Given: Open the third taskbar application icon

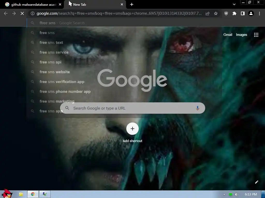Looking at the screenshot, I should pos(45,194).
